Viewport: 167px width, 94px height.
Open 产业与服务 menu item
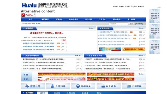(74, 20)
